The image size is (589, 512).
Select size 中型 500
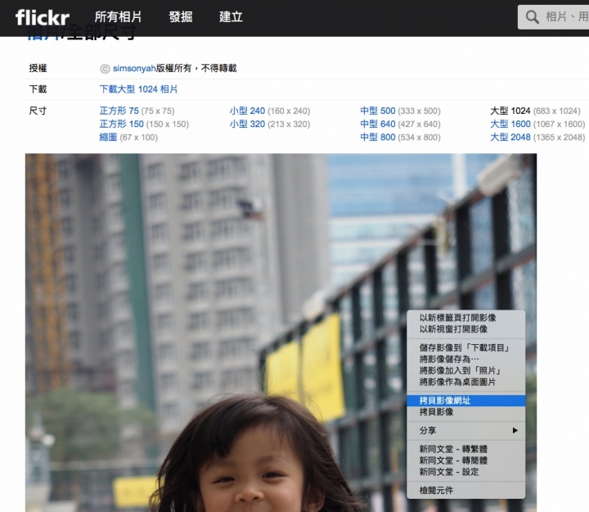pyautogui.click(x=377, y=111)
